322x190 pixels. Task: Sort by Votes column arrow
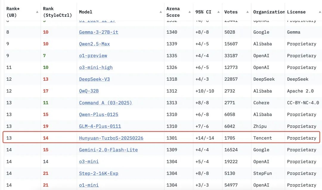coord(247,12)
